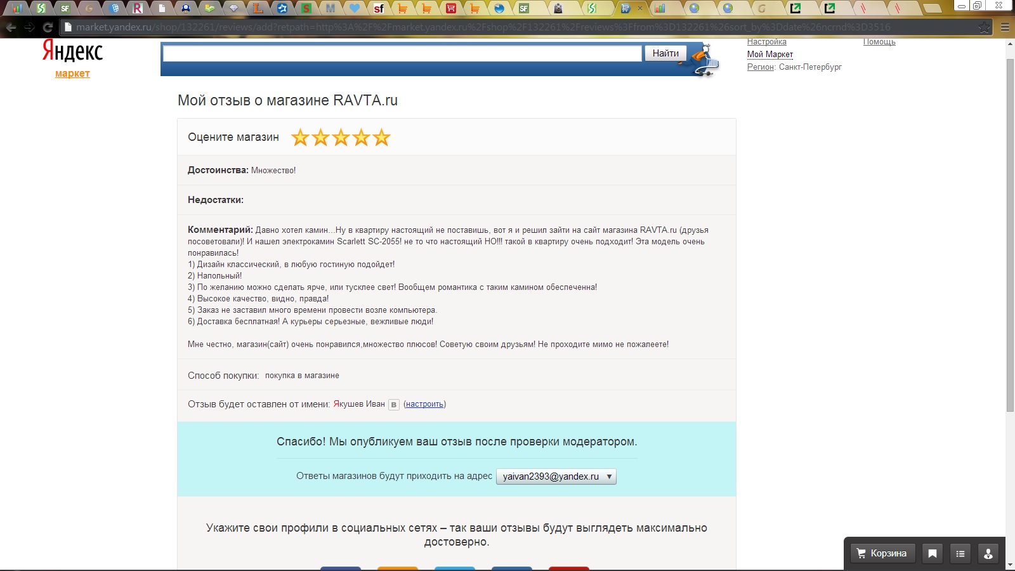Click the author name Якушев Иван
1015x571 pixels.
359,404
